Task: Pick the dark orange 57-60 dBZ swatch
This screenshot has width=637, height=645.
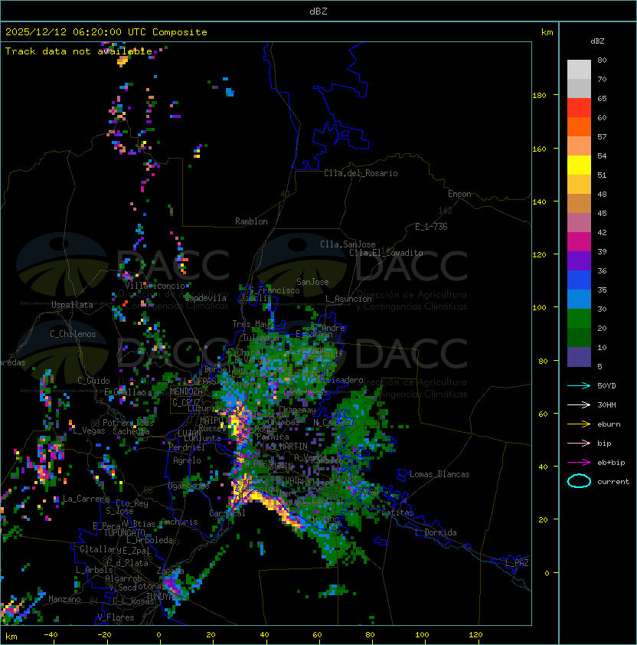Action: coord(579,127)
